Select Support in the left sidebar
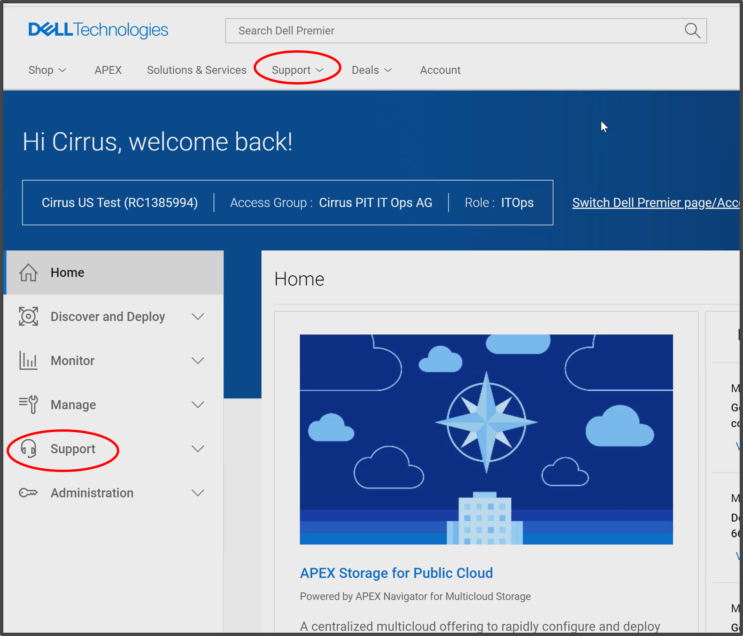This screenshot has height=636, width=743. coord(114,449)
